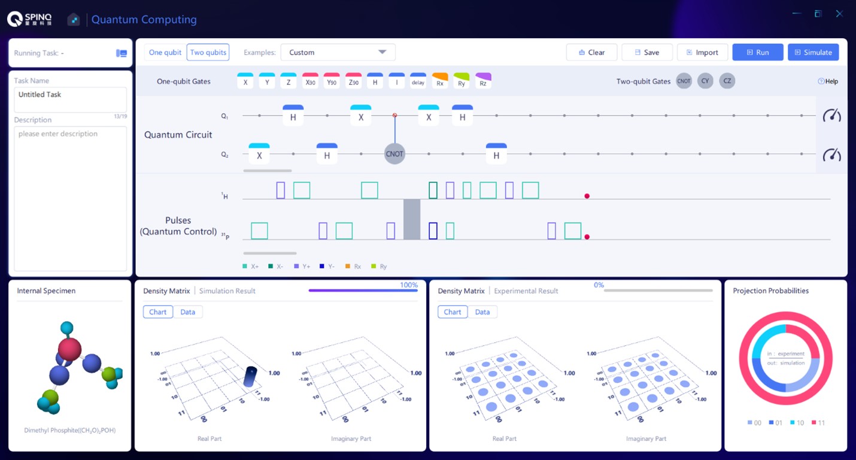856x460 pixels.
Task: Click the red end marker on 1H pulse line
Action: tap(587, 196)
